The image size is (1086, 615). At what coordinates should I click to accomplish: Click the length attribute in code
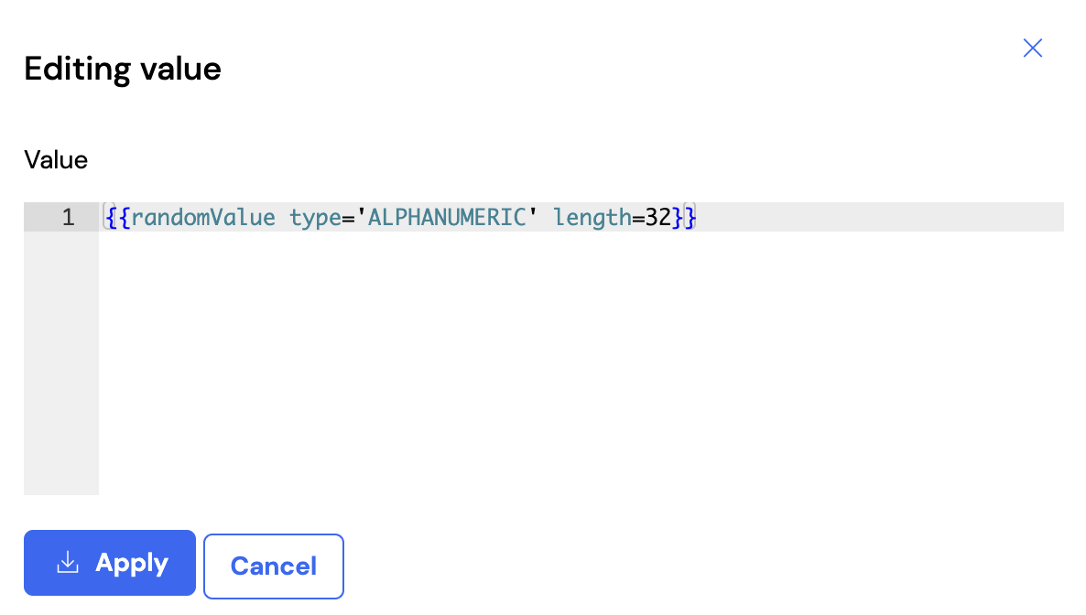(x=592, y=218)
